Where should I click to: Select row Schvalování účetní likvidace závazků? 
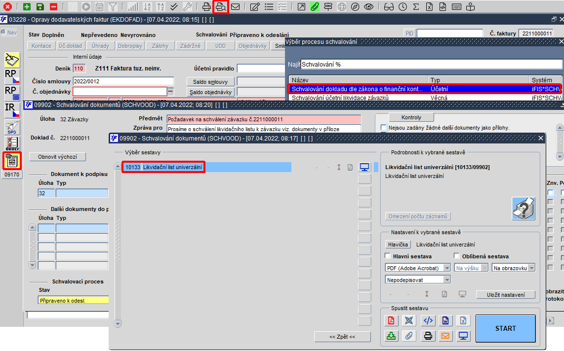[x=425, y=98]
